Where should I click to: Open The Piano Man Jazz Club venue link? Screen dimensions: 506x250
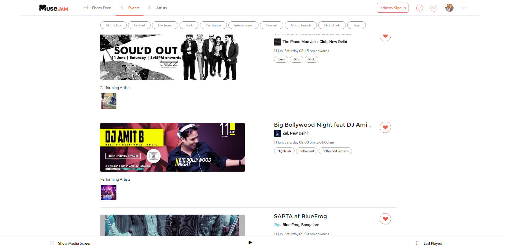click(x=315, y=42)
